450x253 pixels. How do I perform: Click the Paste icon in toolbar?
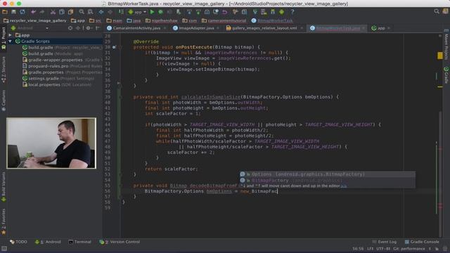tap(70, 12)
